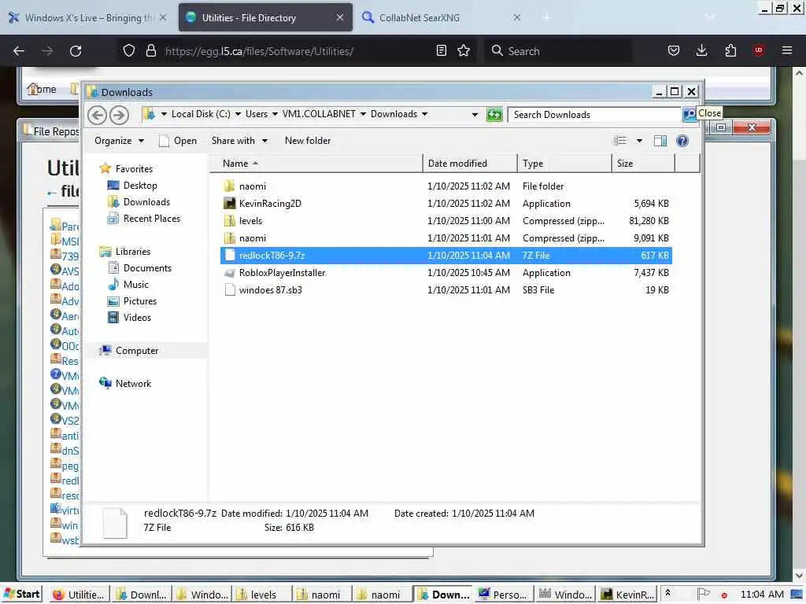This screenshot has height=604, width=806.
Task: Sort by the Type column header
Action: point(564,164)
